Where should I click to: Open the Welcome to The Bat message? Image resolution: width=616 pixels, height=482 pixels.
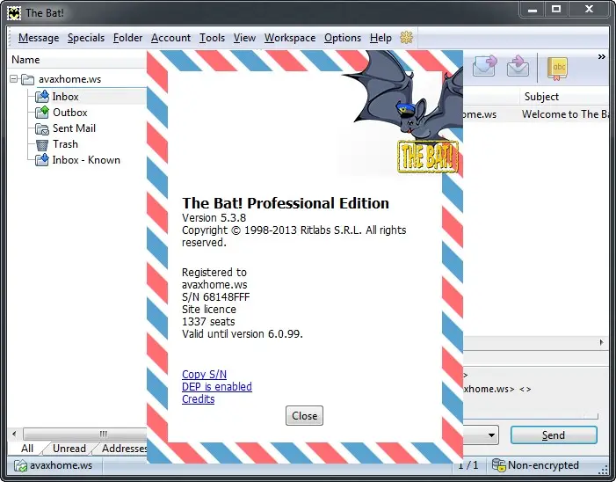564,114
